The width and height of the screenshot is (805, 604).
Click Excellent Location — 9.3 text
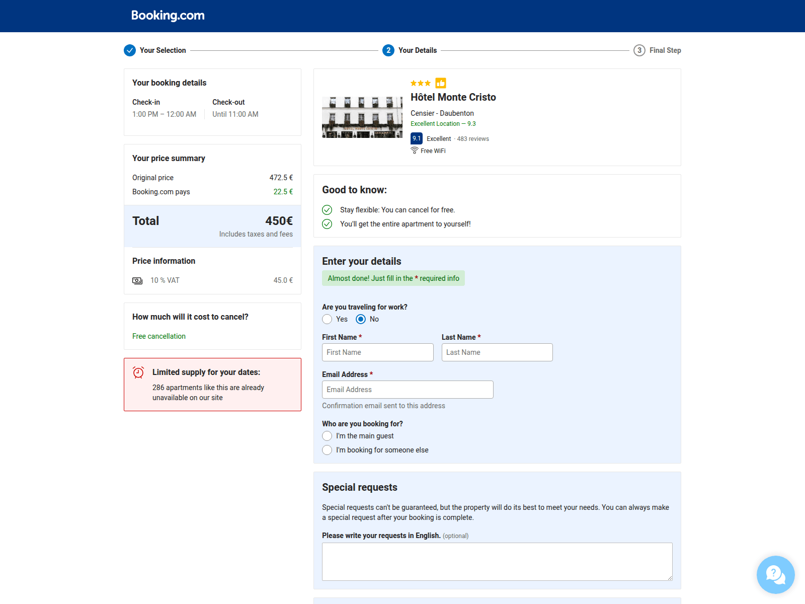[443, 124]
